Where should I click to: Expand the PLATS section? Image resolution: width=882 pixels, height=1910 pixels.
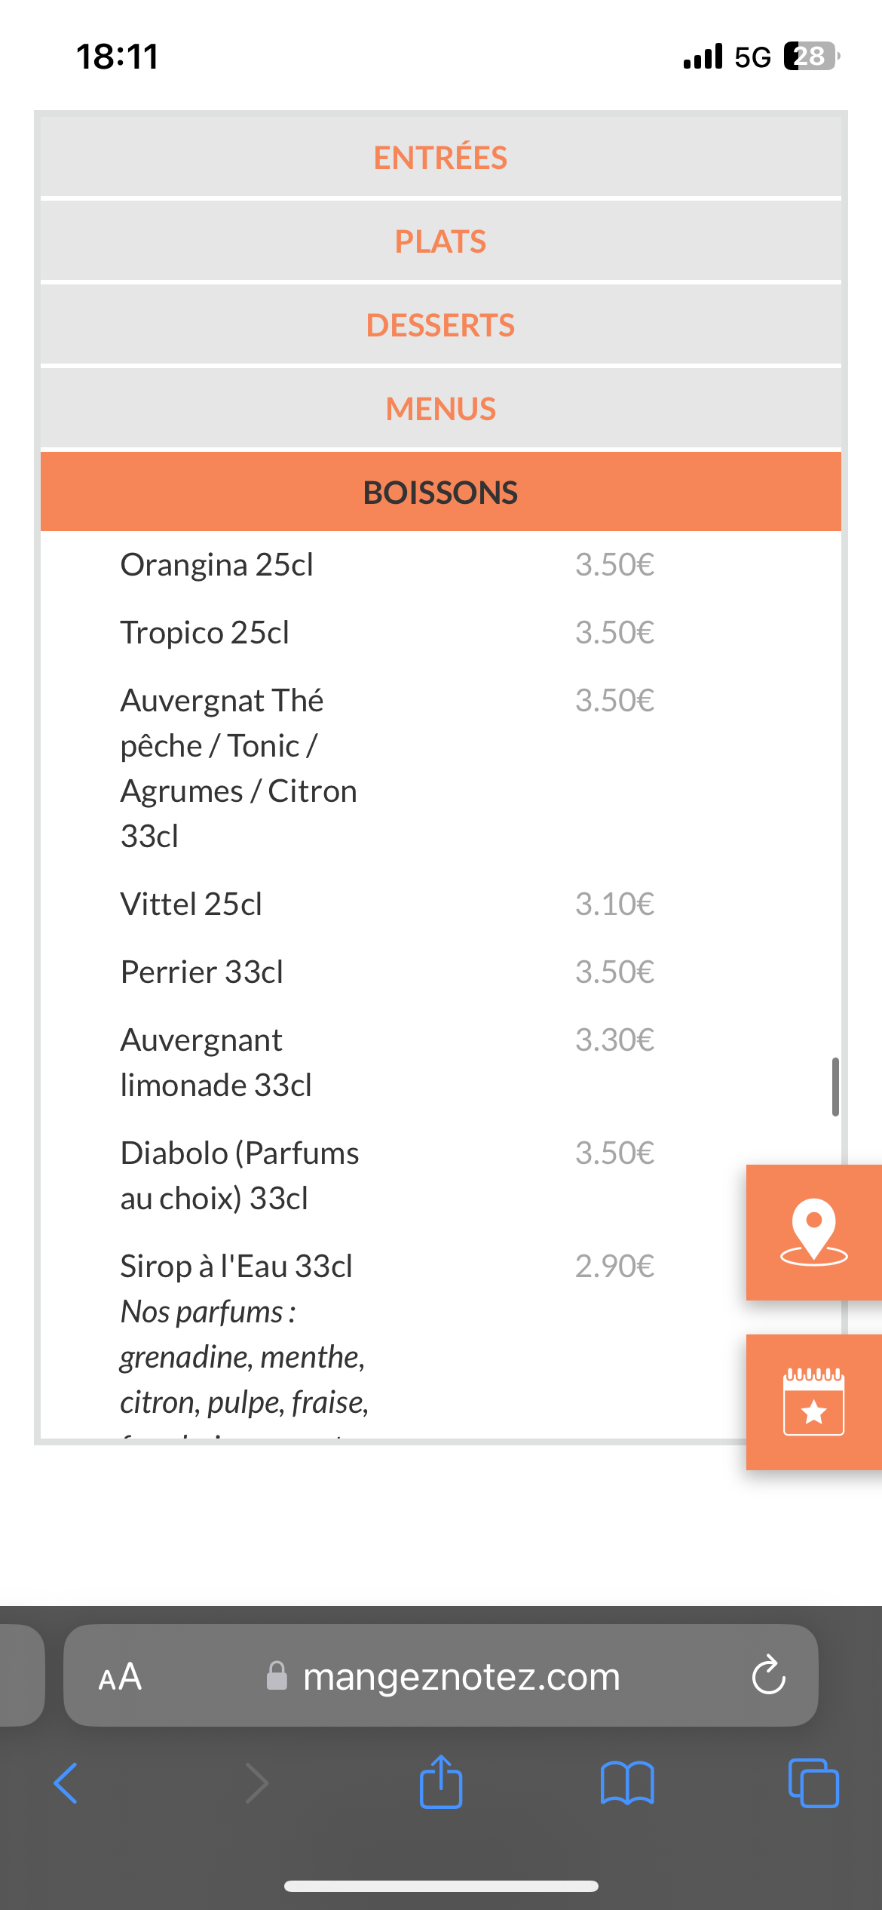point(441,241)
